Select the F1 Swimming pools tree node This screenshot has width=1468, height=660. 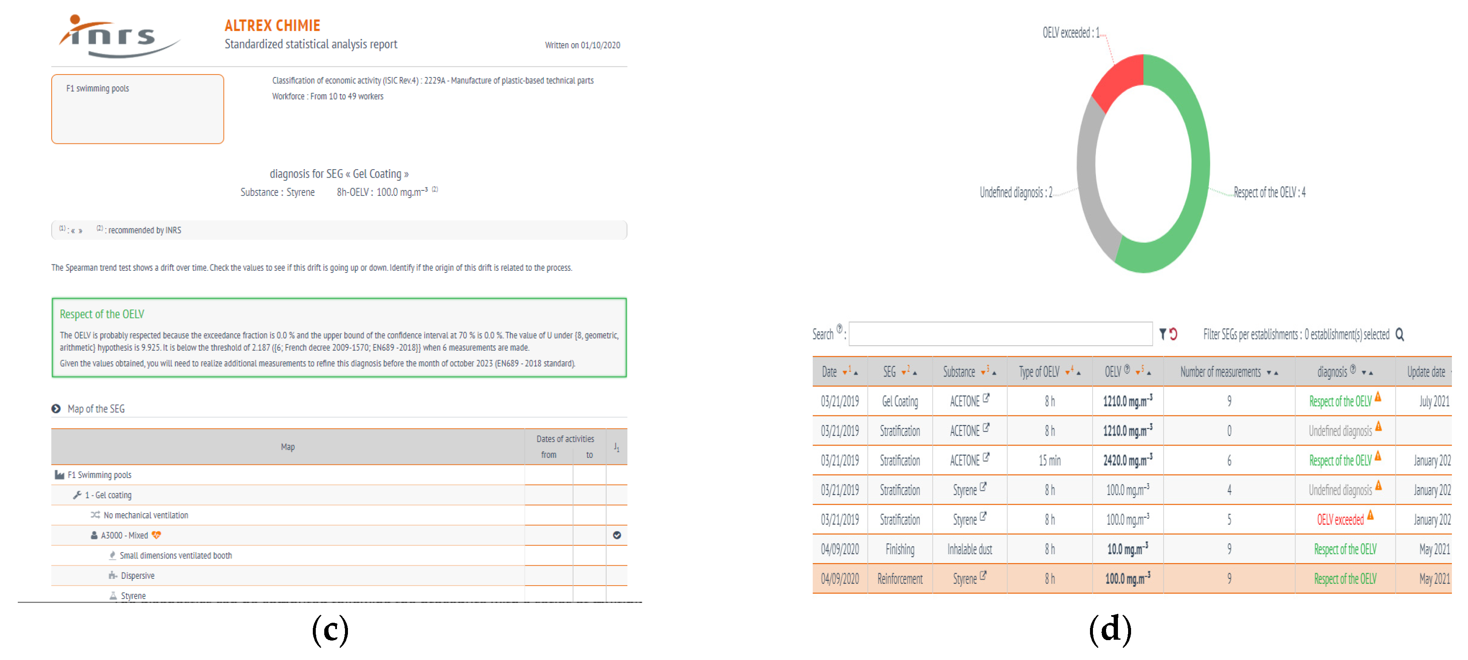99,474
